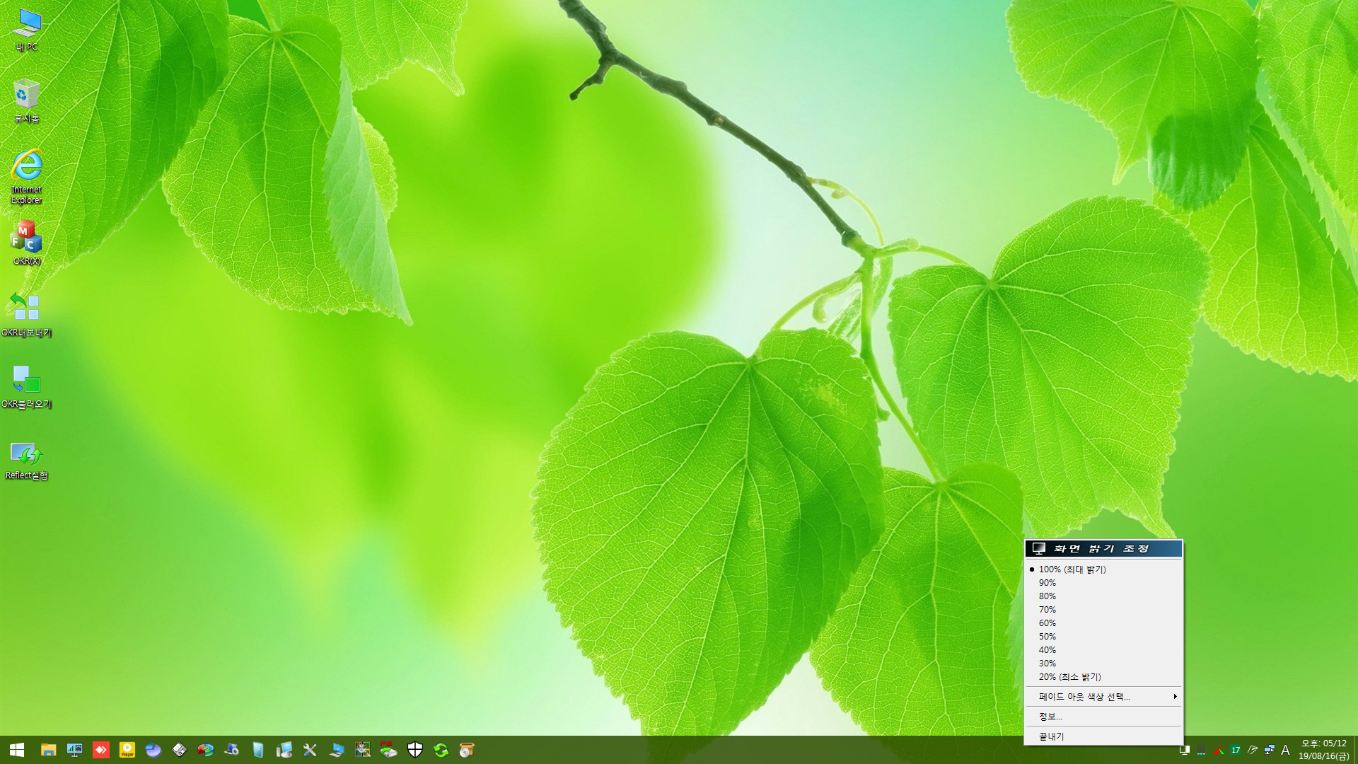
Task: Select 20% (최소 밝기) brightness option
Action: [1103, 677]
